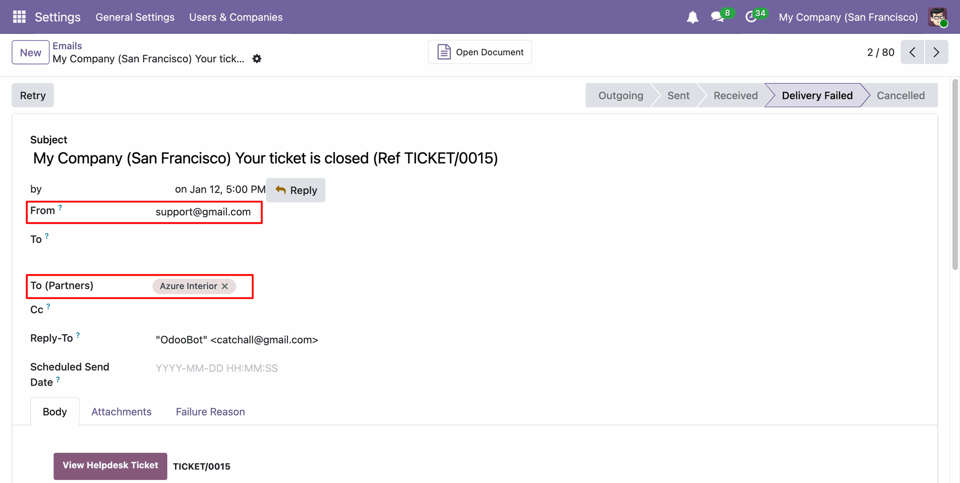Open the Users & Companies menu
The image size is (960, 483).
click(235, 17)
